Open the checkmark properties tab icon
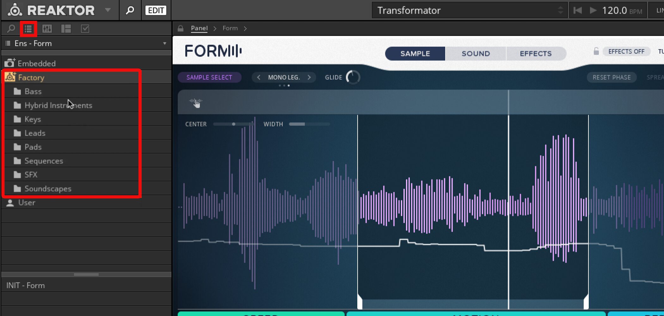The height and width of the screenshot is (316, 664). click(x=85, y=29)
